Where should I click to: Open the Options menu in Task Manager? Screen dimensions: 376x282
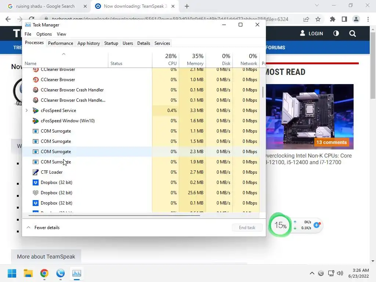44,34
